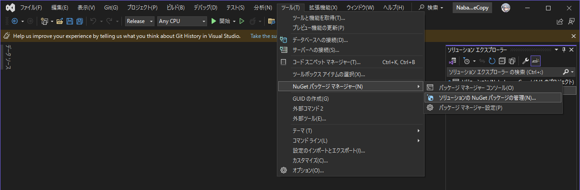Select プレビュー機能の更新(P) menu item
Screen dimensions: 580x190
tap(351, 28)
